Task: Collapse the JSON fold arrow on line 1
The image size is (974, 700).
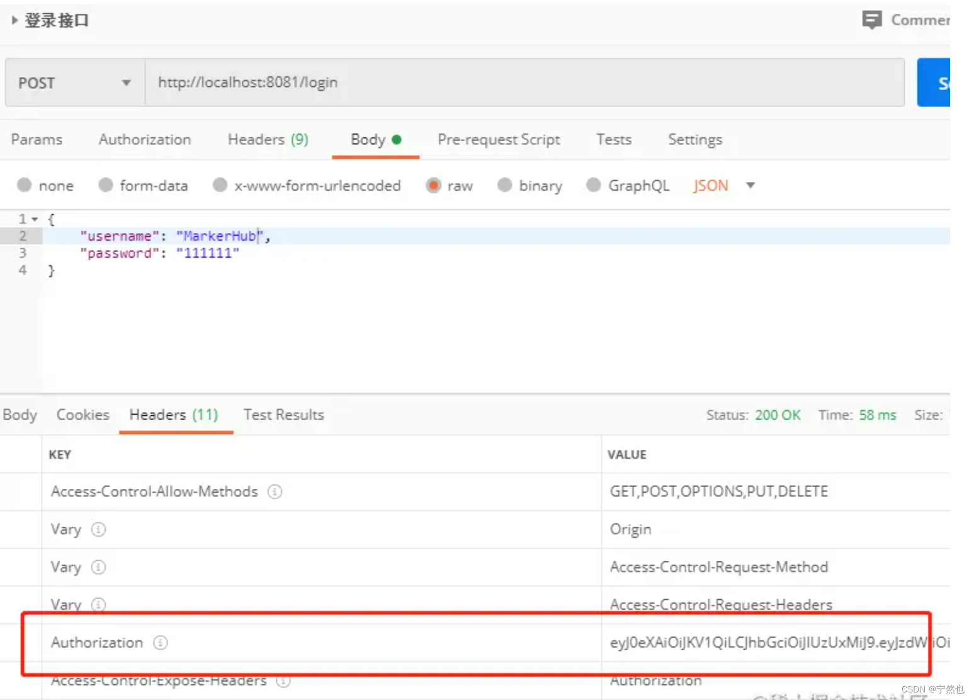Action: pos(35,219)
